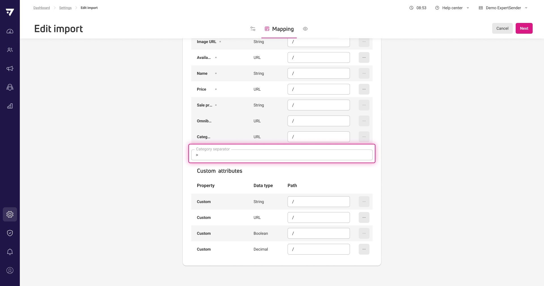This screenshot has width=544, height=286.
Task: Open the Settings gear icon in sidebar
Action: tap(10, 214)
